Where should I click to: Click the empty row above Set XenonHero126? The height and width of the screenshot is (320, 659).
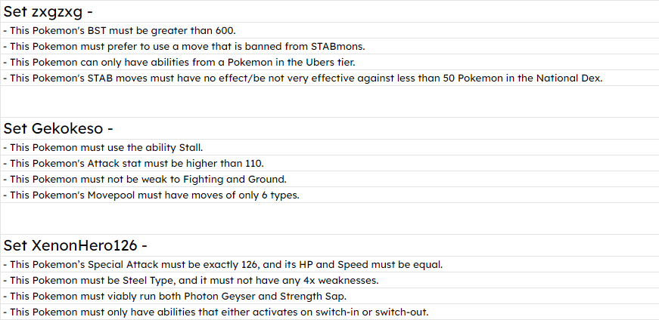point(330,219)
